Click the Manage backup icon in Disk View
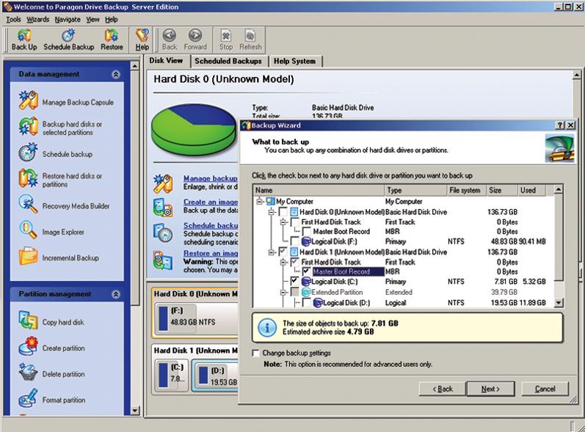This screenshot has height=432, width=585. 163,184
